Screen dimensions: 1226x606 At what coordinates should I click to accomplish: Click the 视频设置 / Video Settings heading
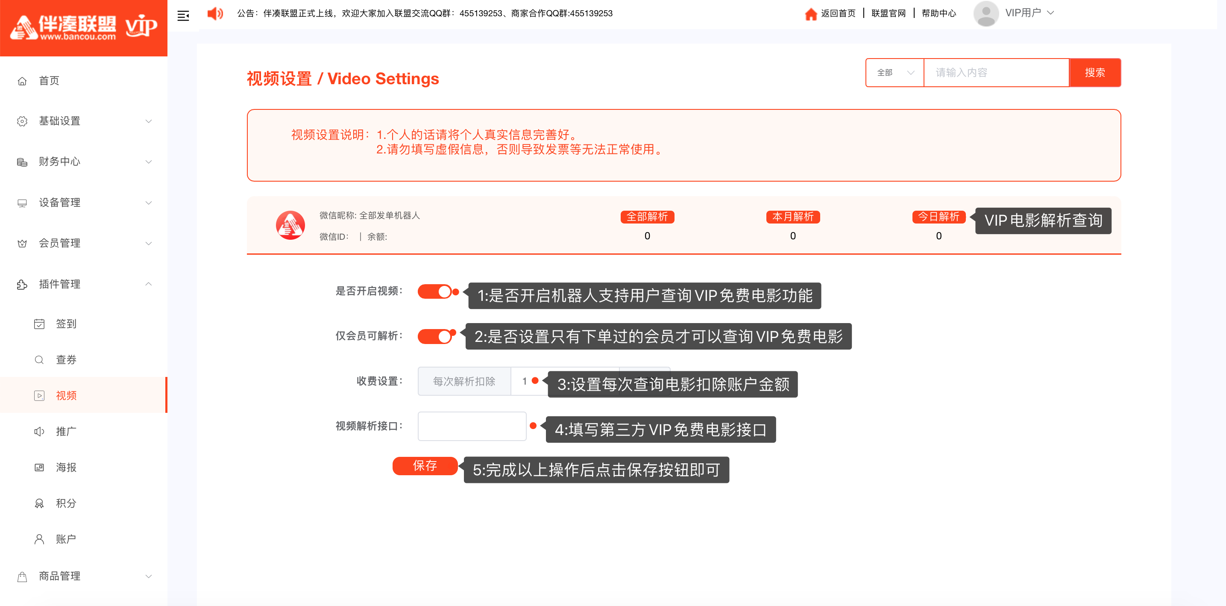(343, 79)
